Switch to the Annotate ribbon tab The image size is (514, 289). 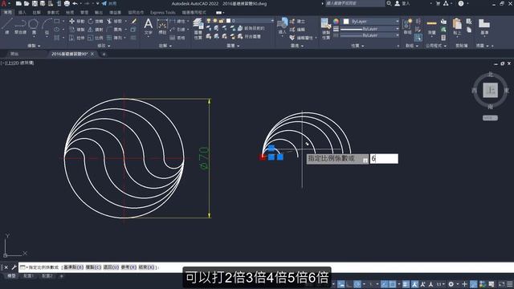point(36,13)
